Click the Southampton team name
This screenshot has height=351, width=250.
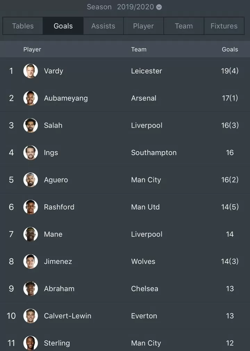[154, 153]
